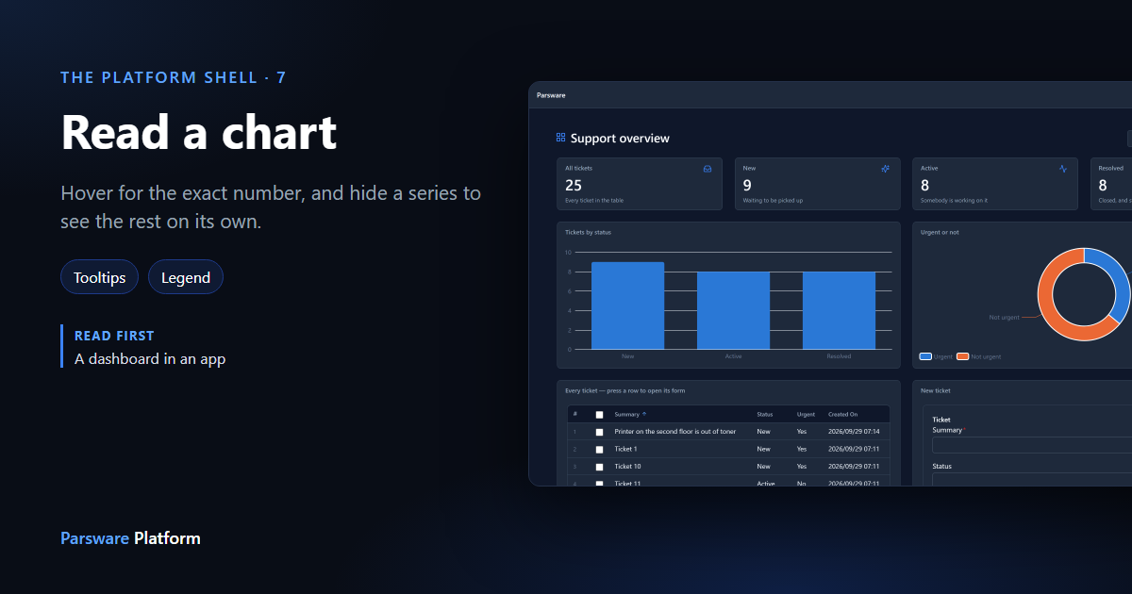This screenshot has height=594, width=1132.
Task: Click the Urgent column header in ticket table
Action: [806, 414]
